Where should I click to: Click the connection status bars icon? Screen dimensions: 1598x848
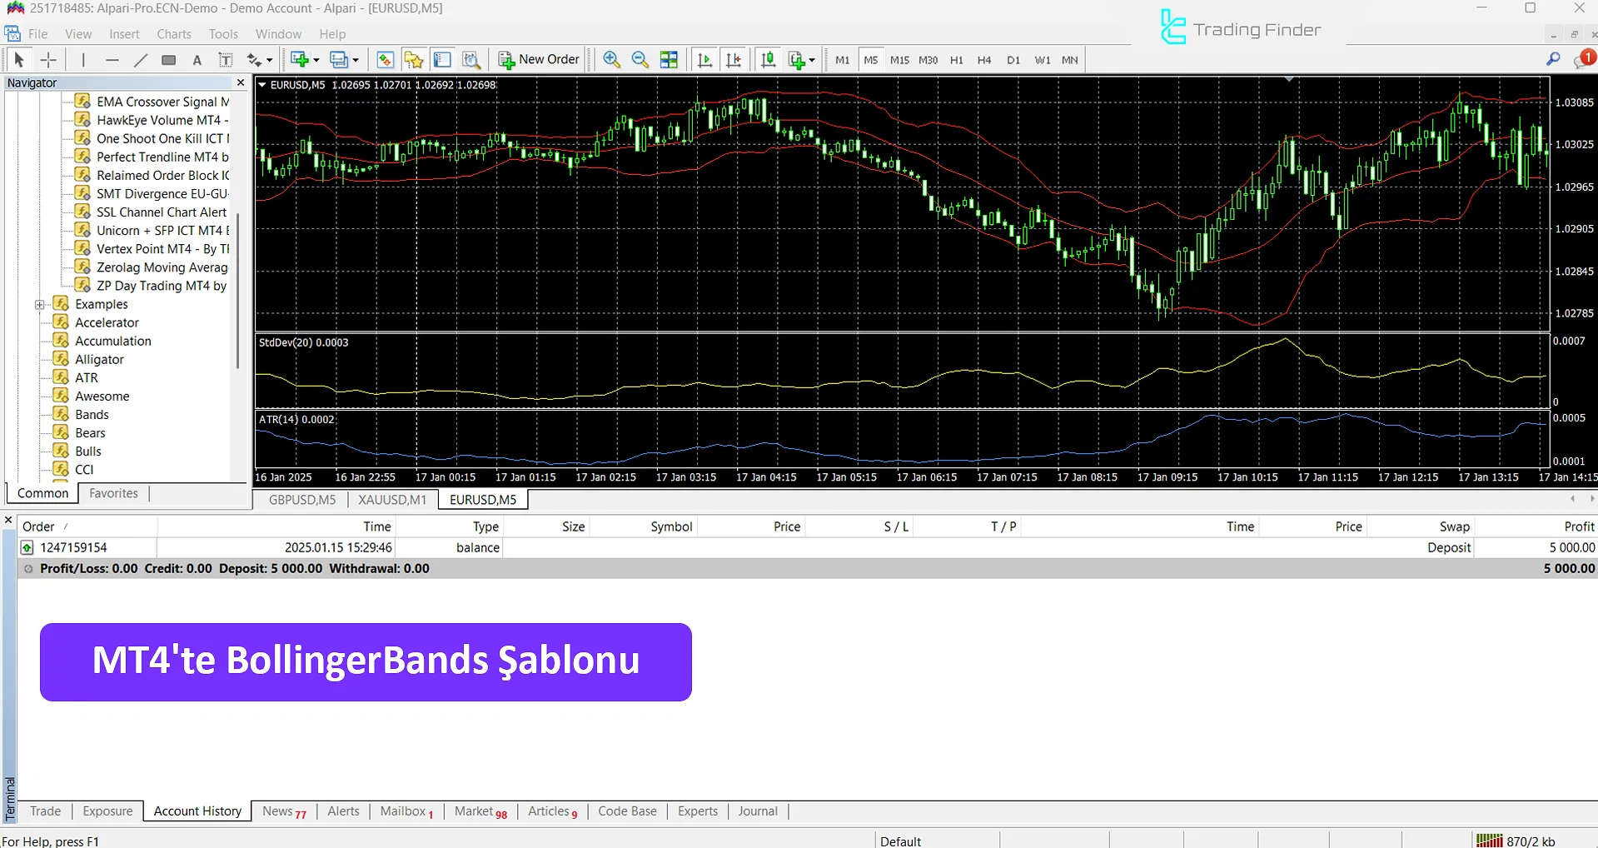coord(1489,841)
